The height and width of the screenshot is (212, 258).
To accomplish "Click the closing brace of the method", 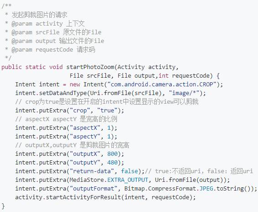I will [3, 206].
